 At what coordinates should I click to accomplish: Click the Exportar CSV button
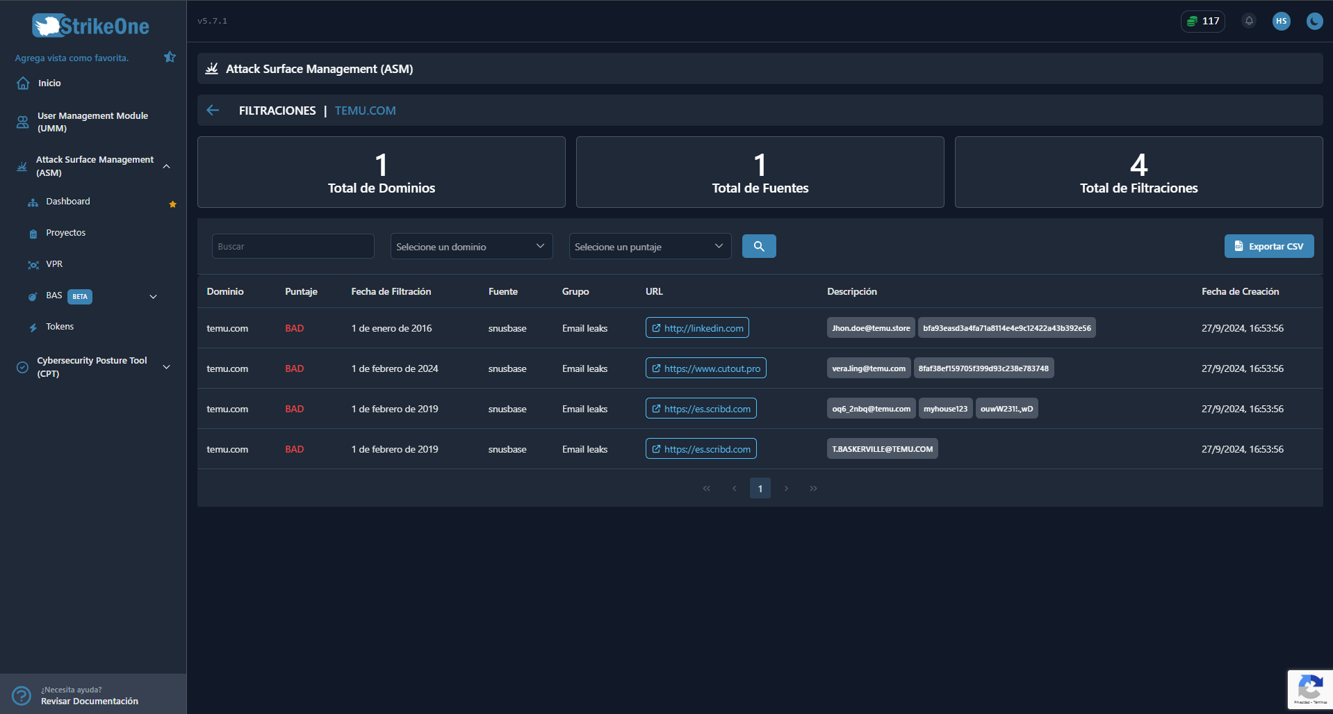[x=1268, y=245]
